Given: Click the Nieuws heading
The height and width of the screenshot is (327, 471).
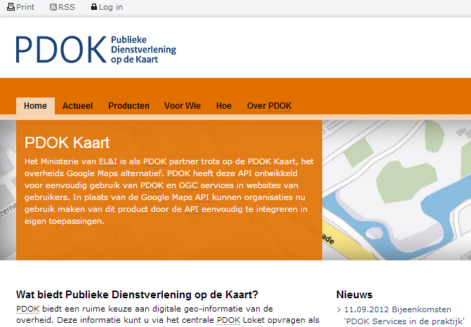Looking at the screenshot, I should tap(354, 295).
